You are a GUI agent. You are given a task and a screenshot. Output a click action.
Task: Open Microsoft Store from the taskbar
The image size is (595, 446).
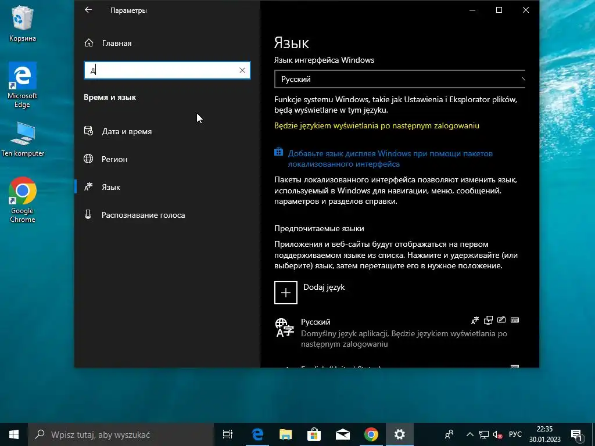tap(314, 434)
